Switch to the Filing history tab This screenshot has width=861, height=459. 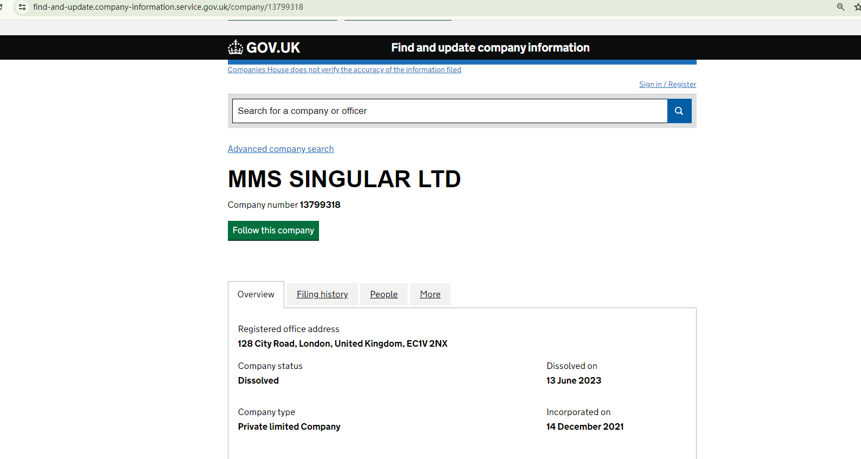point(322,294)
